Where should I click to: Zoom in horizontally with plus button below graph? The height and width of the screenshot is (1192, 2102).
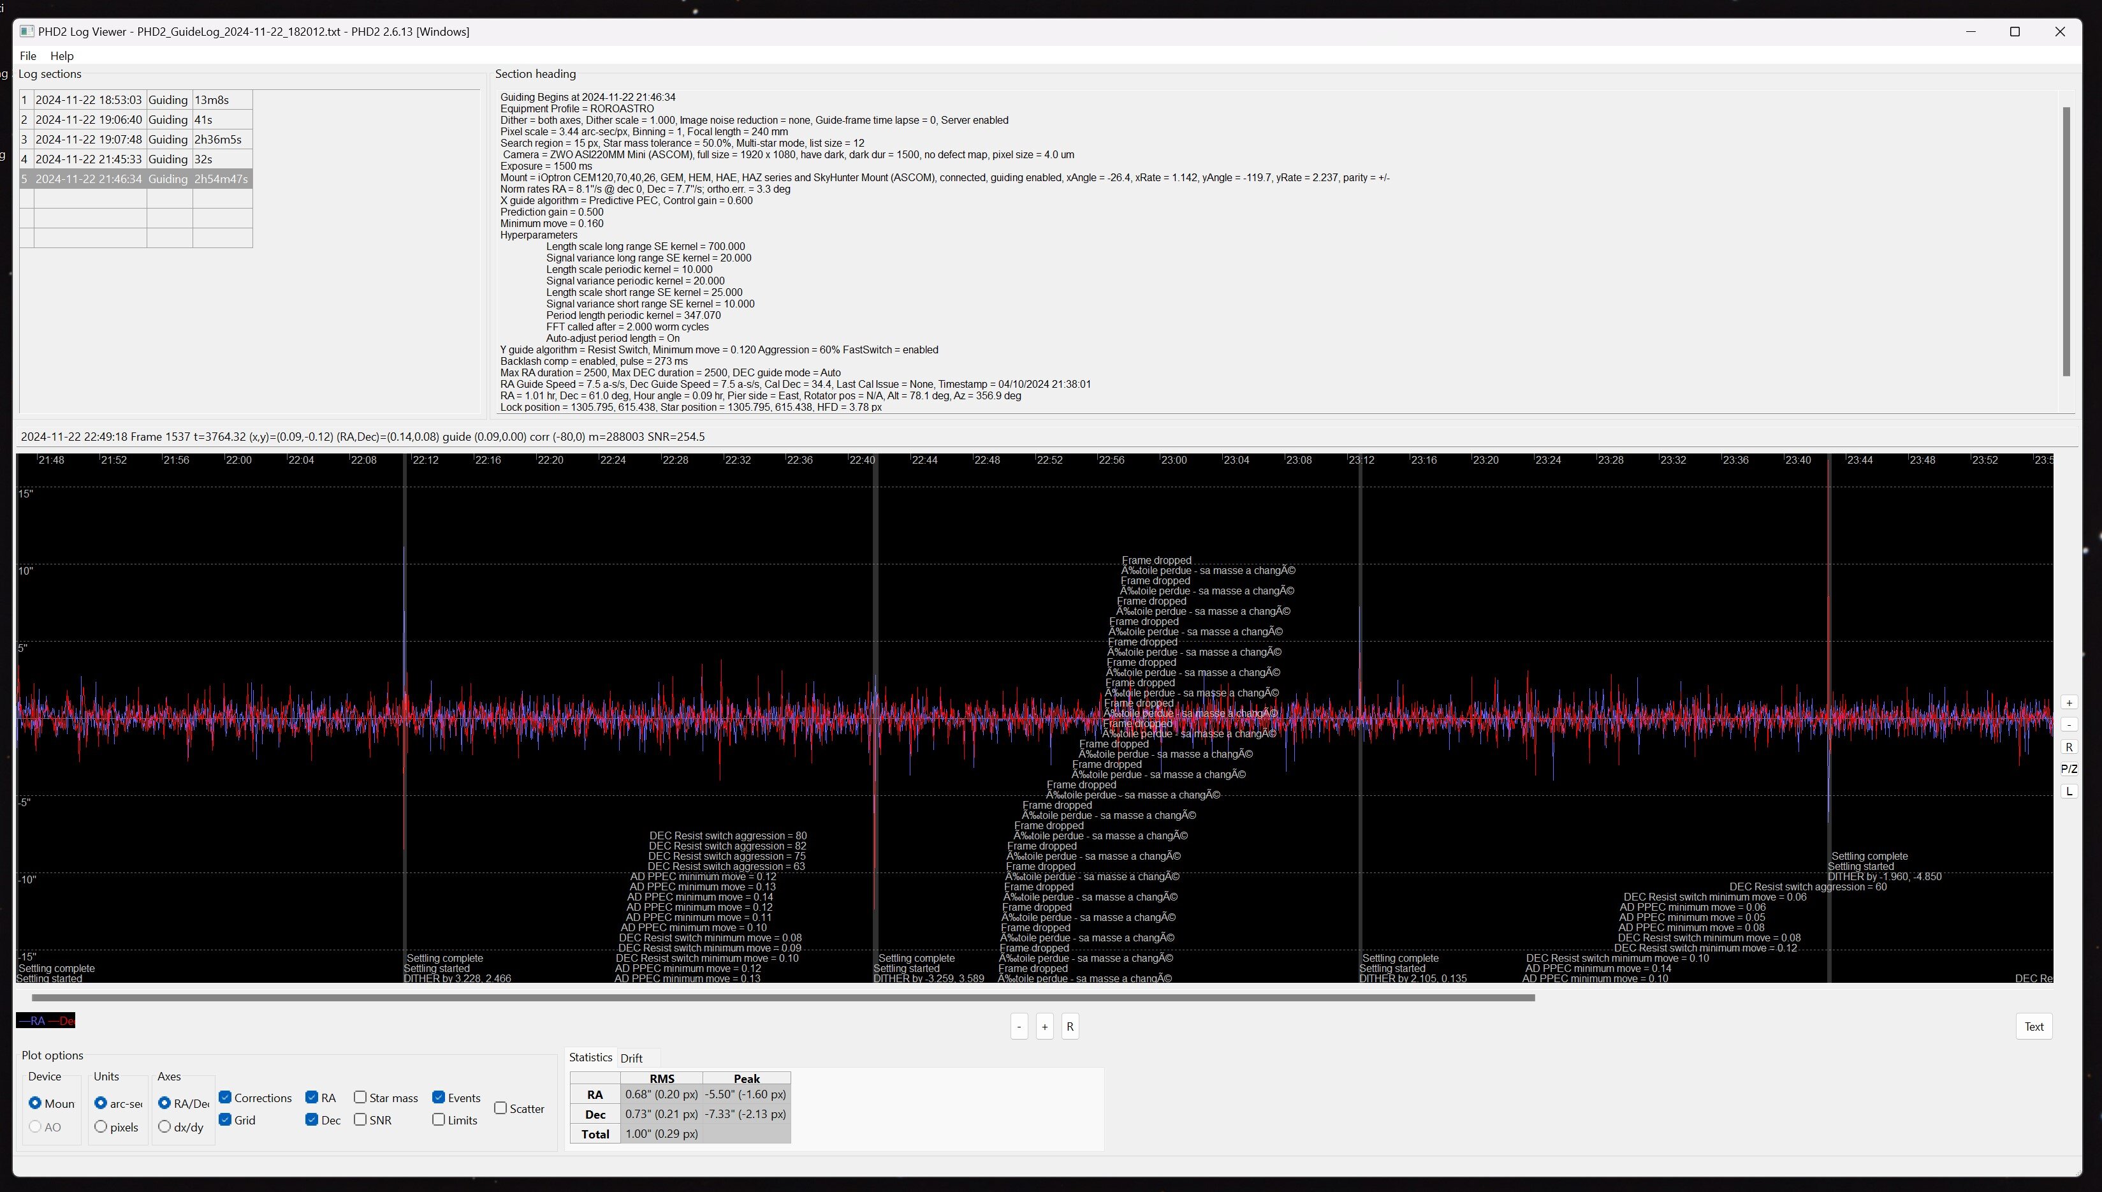(x=1044, y=1027)
